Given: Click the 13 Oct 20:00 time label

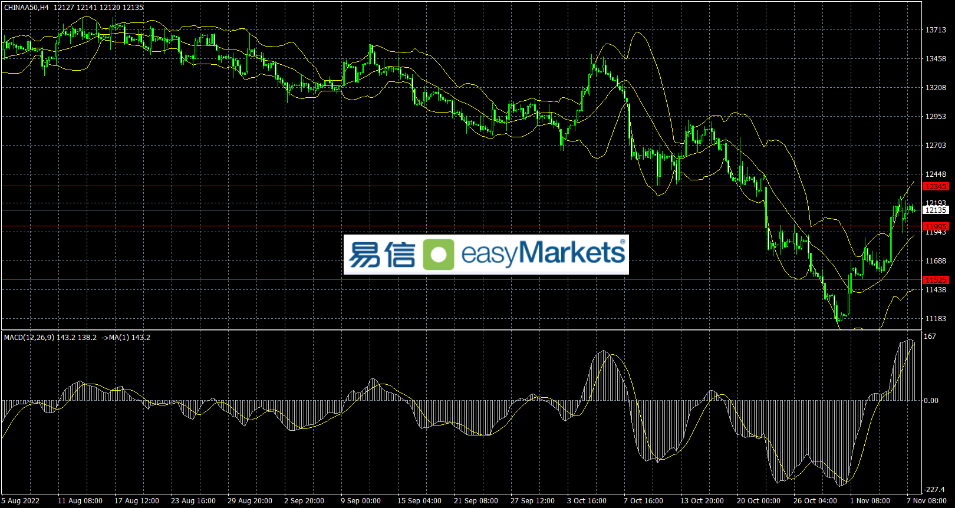Looking at the screenshot, I should pos(702,501).
